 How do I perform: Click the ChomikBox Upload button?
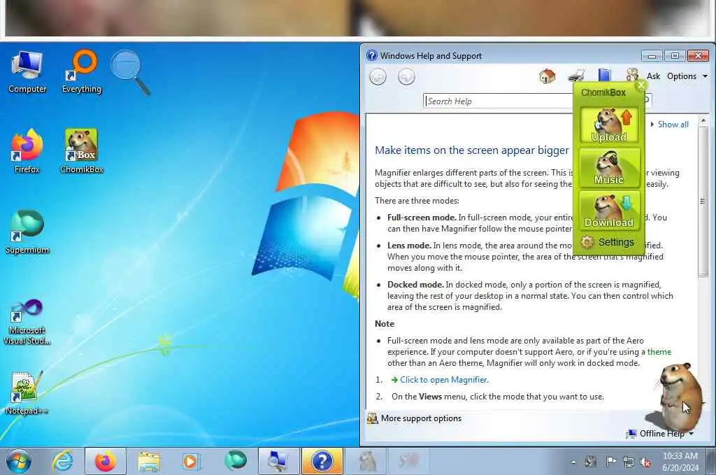pos(609,126)
